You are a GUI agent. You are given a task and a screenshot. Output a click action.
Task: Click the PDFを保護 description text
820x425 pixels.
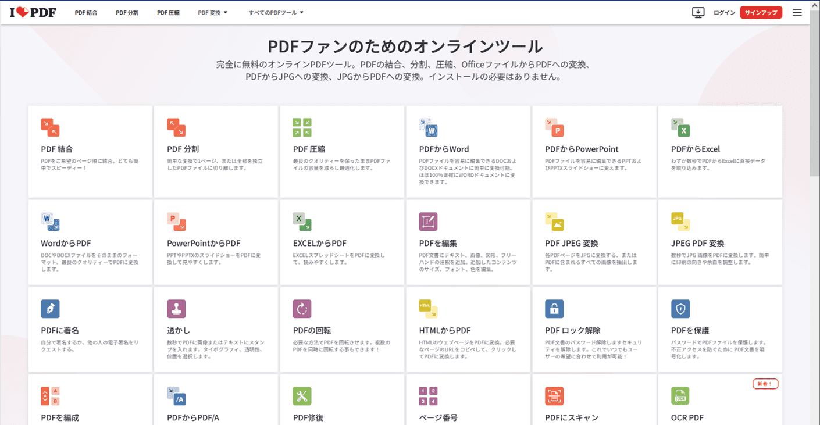(x=719, y=349)
